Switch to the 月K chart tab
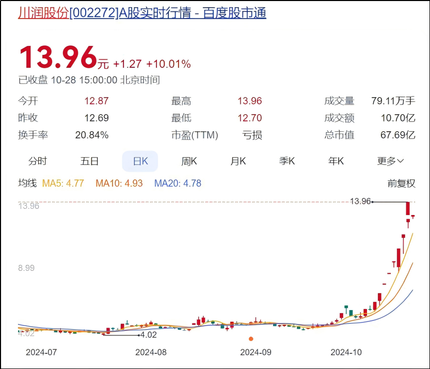 238,161
